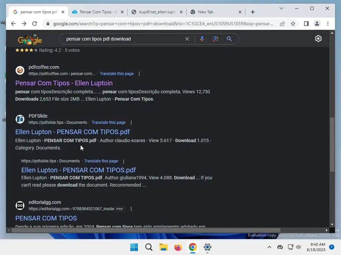Open the Chrome three-dot menu
This screenshot has height=255, width=341.
click(328, 24)
